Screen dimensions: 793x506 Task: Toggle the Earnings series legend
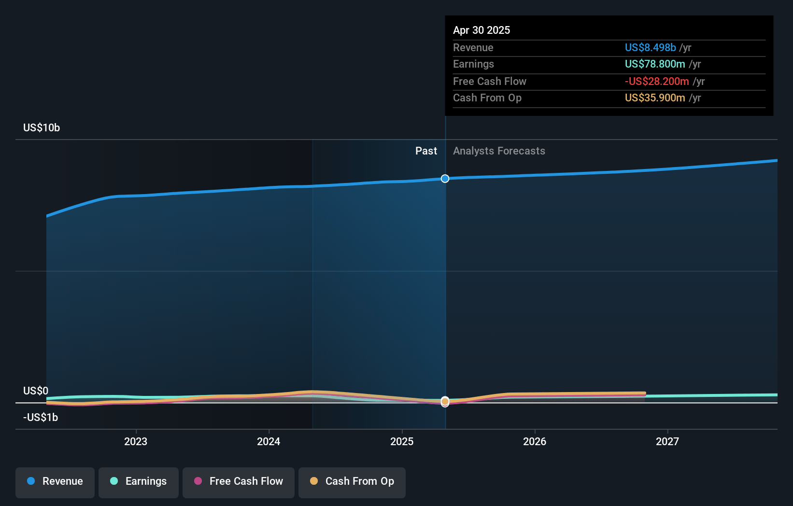pyautogui.click(x=139, y=482)
